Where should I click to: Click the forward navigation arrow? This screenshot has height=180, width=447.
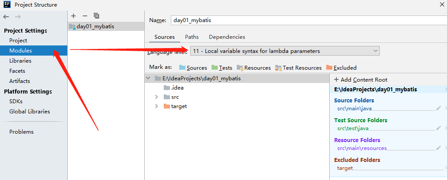(x=18, y=17)
